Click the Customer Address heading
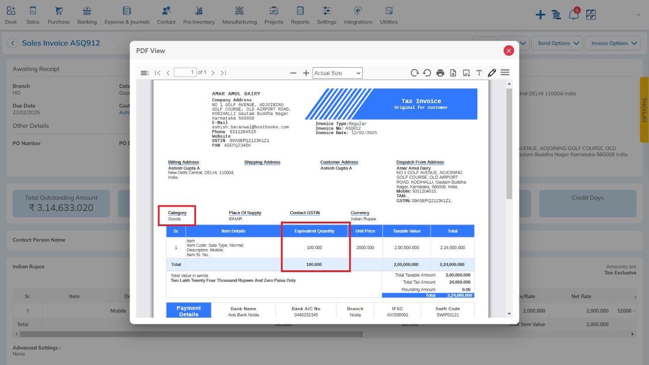This screenshot has height=365, width=649. (x=339, y=162)
